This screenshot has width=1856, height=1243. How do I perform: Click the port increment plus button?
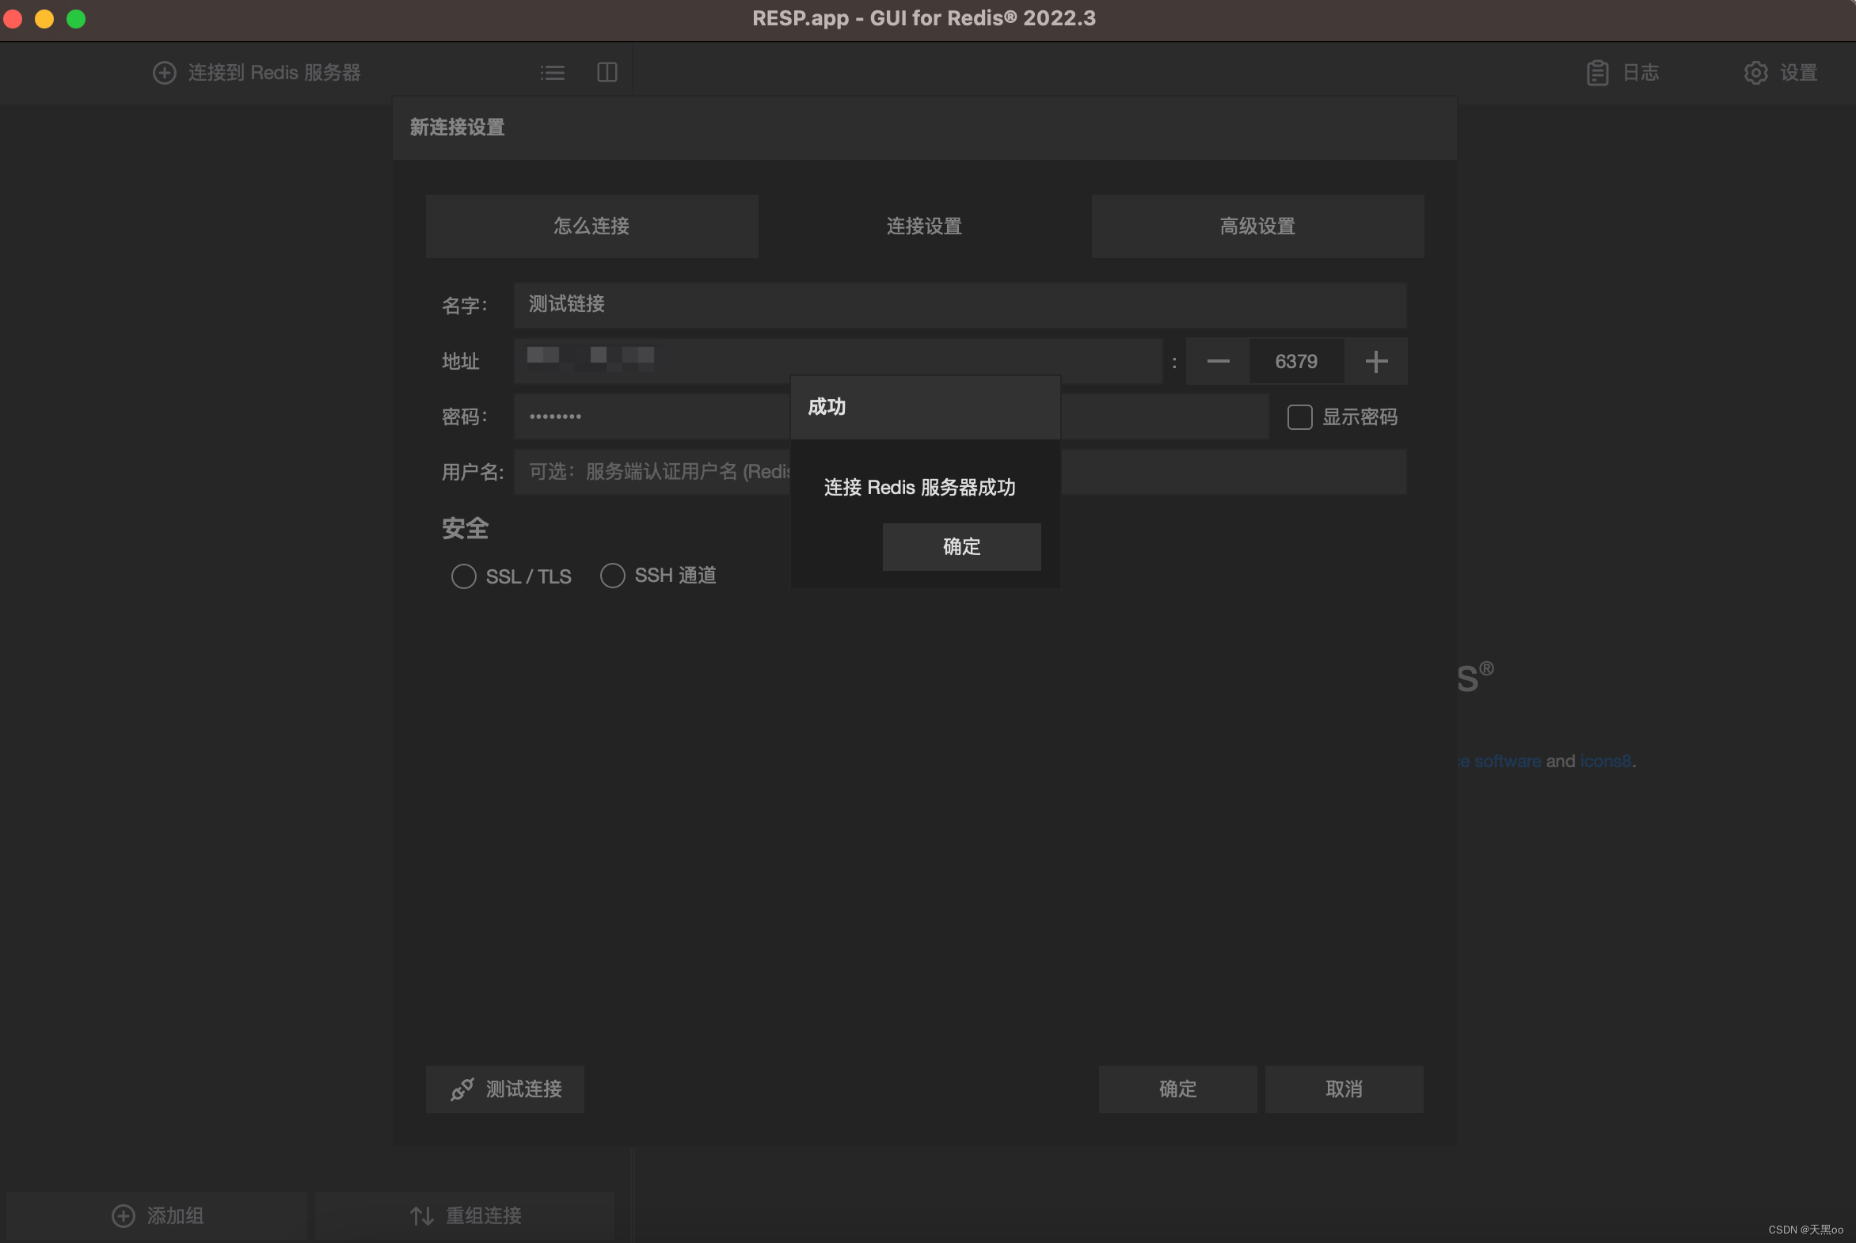click(1376, 362)
